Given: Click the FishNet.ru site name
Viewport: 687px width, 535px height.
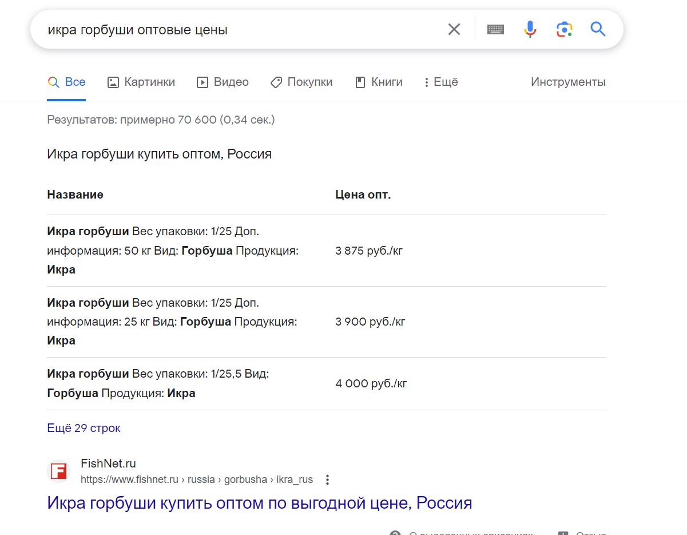Looking at the screenshot, I should point(108,463).
